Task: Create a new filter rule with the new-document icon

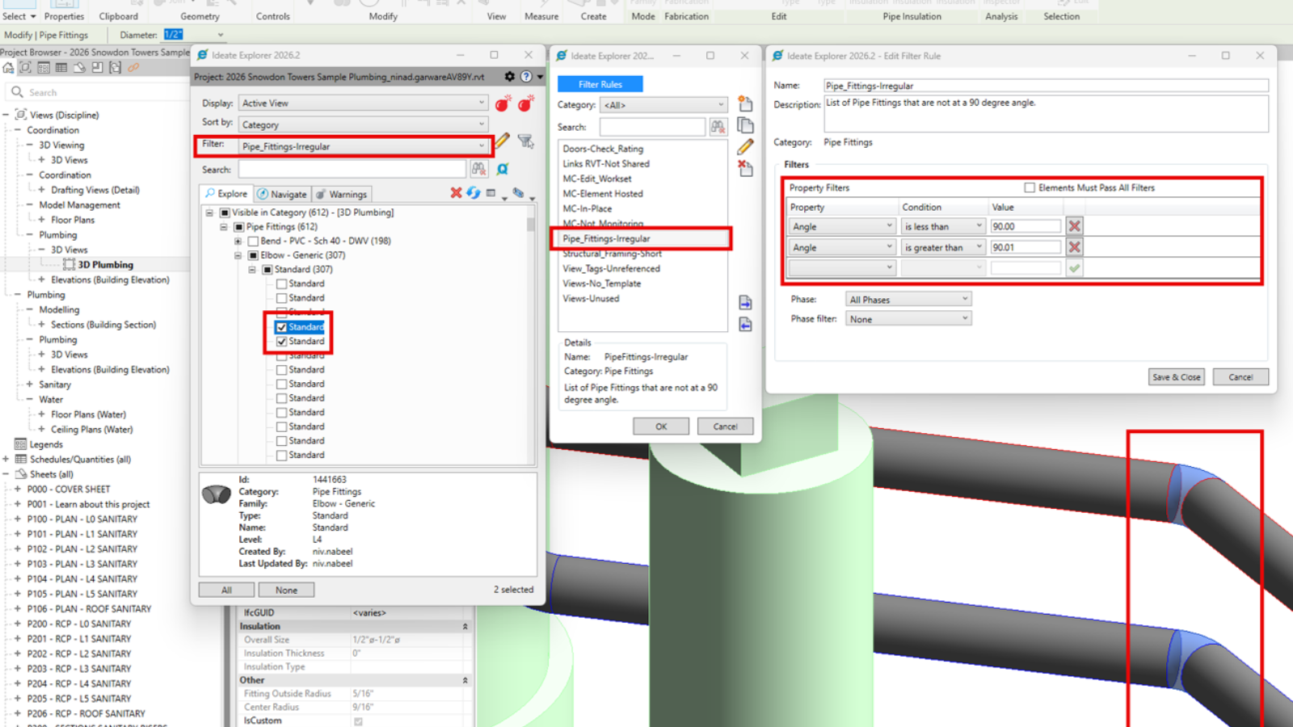Action: [745, 104]
